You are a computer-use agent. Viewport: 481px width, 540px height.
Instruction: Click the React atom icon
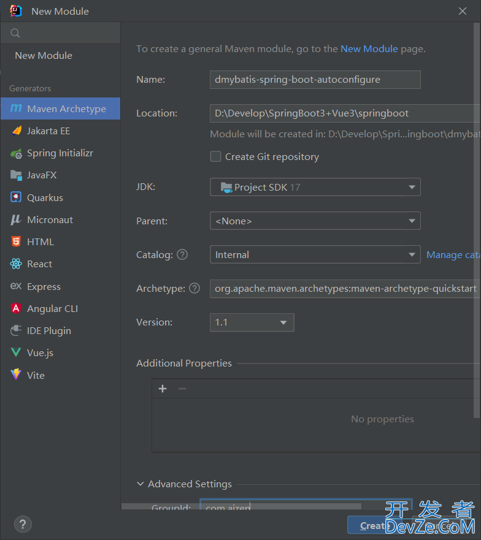tap(16, 264)
